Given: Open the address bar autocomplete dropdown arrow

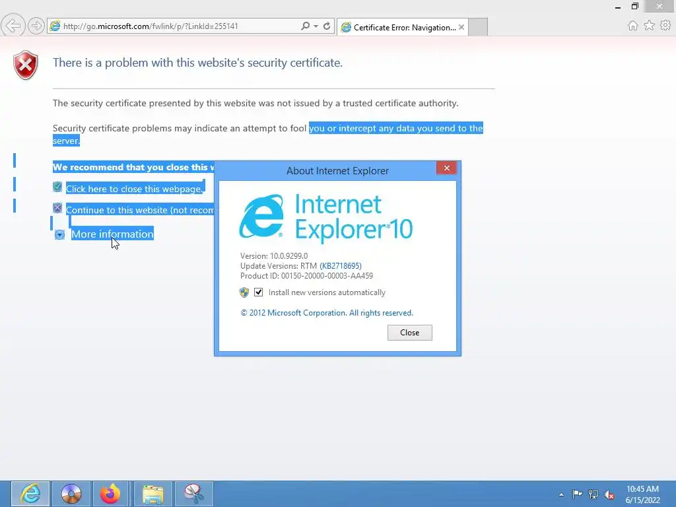Looking at the screenshot, I should tap(316, 26).
